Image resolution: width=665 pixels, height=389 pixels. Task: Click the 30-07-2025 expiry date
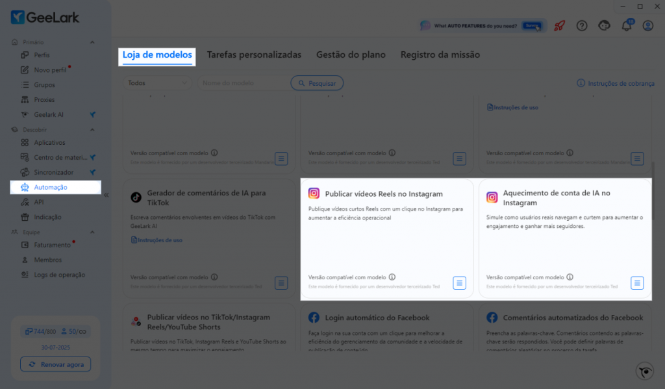(x=56, y=347)
